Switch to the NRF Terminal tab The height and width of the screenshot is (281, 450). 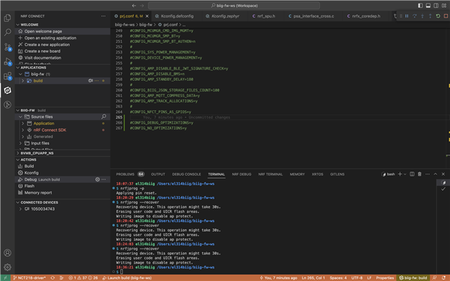click(x=270, y=174)
